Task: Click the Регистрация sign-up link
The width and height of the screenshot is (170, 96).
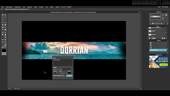Action: 165,7
